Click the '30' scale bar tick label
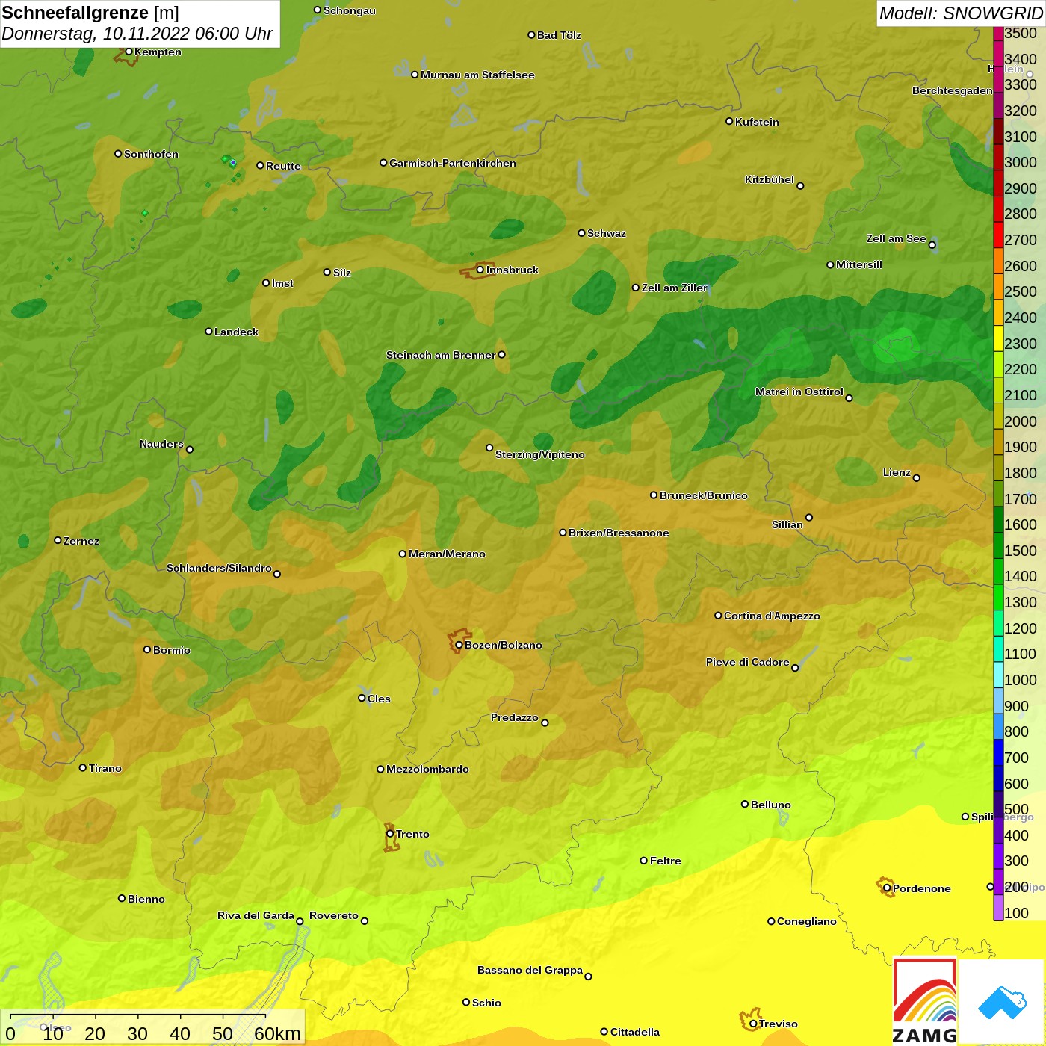The height and width of the screenshot is (1046, 1046). pos(137,1033)
